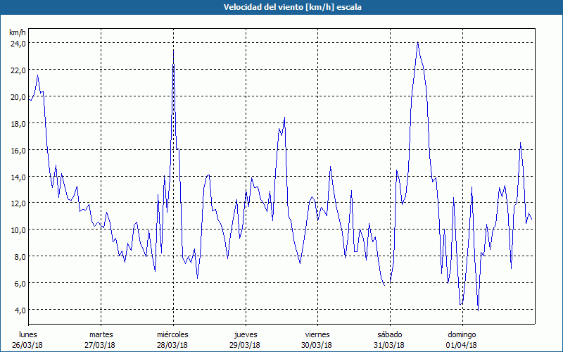Click the km/h unit label

pos(17,32)
